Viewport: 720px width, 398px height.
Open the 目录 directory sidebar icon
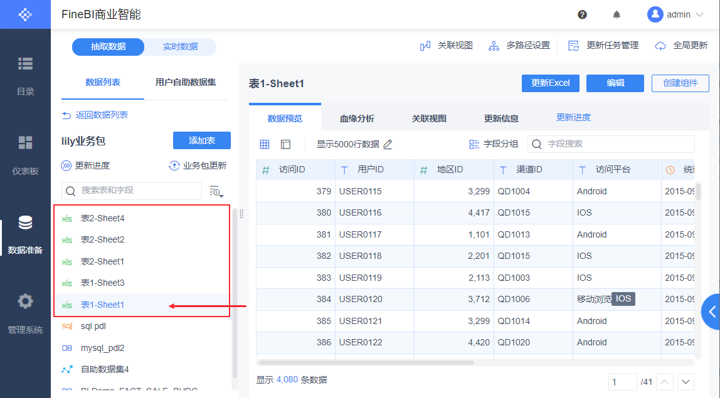[25, 64]
